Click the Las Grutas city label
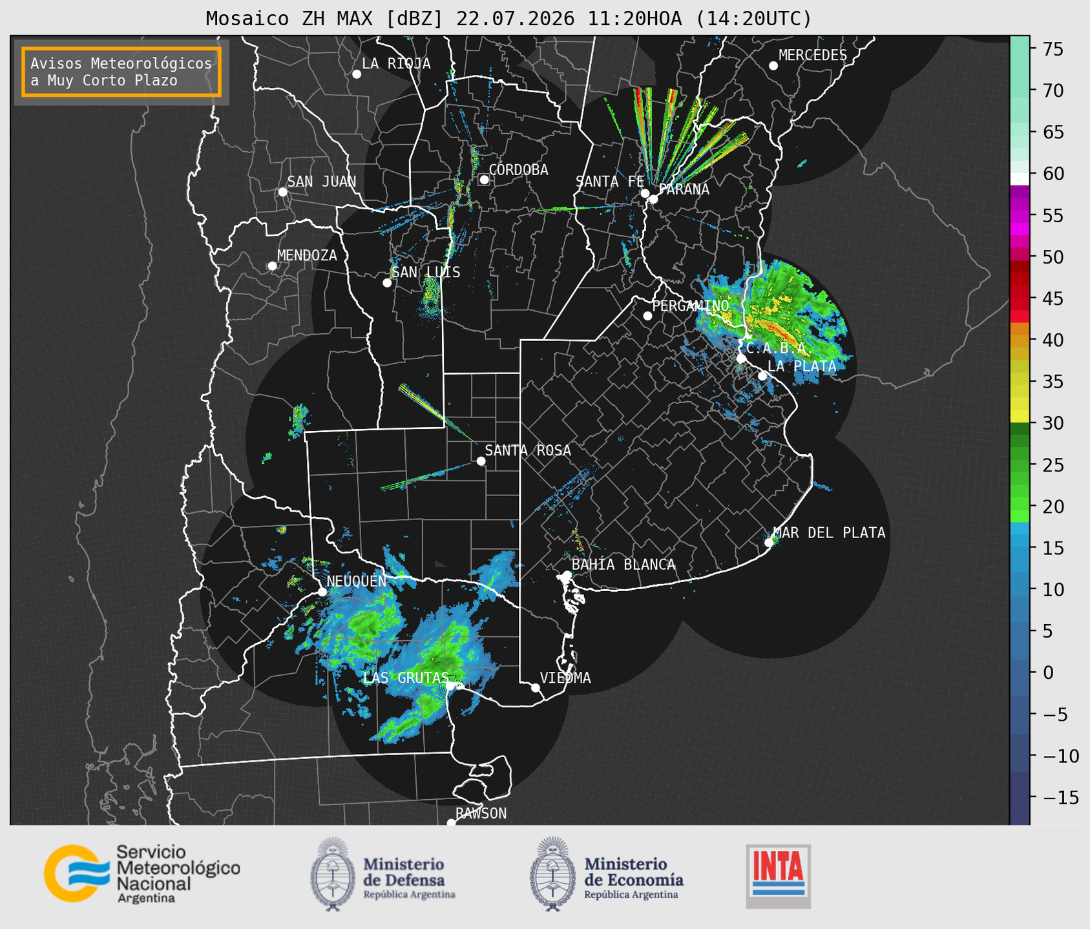Image resolution: width=1090 pixels, height=929 pixels. pos(405,678)
